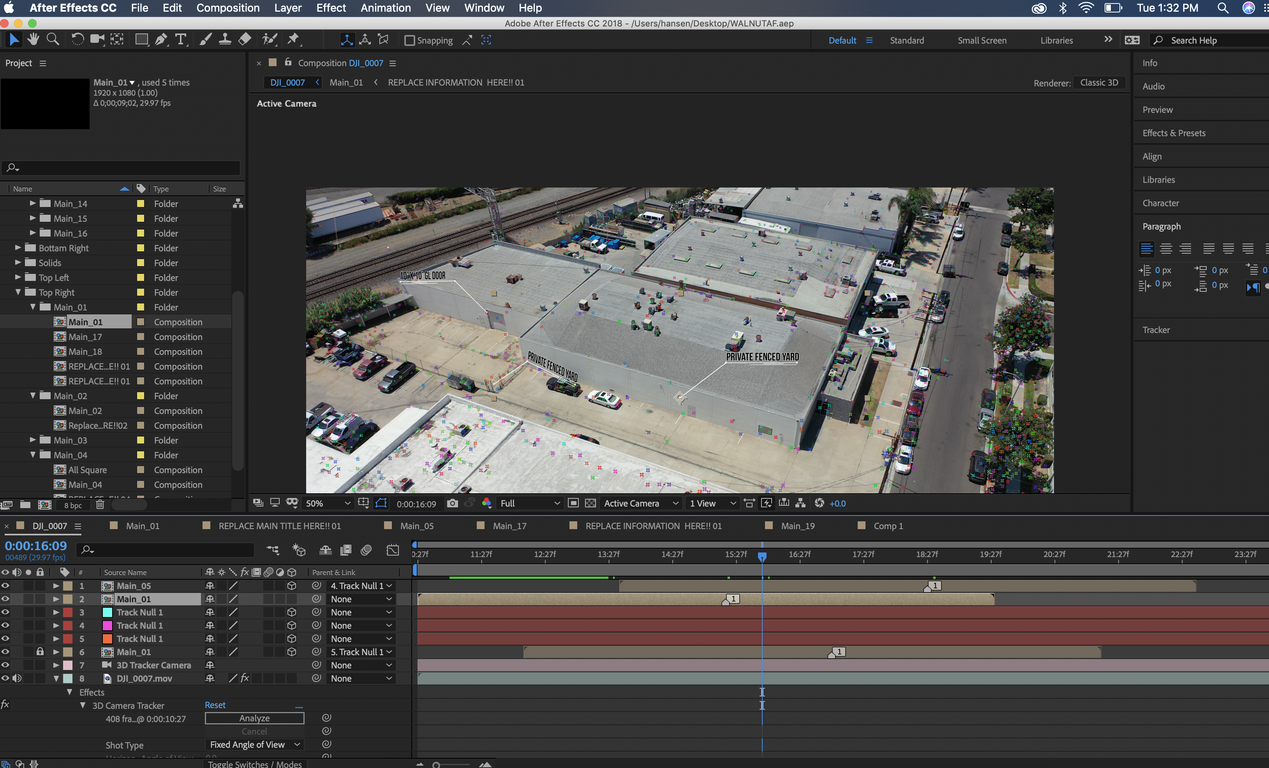Open the 50% magnification dropdown

[328, 503]
